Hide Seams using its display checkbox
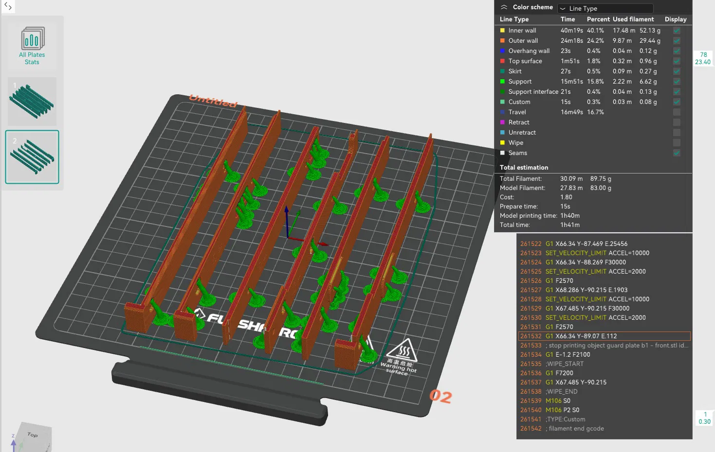This screenshot has width=715, height=452. 677,153
